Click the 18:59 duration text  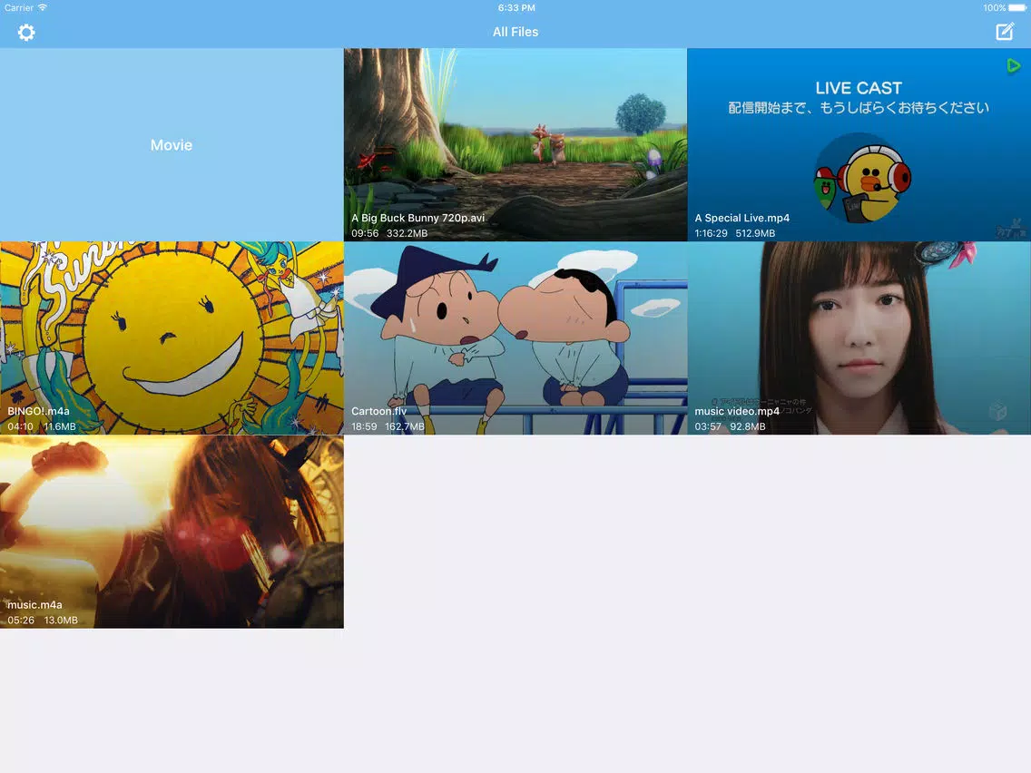(x=364, y=426)
